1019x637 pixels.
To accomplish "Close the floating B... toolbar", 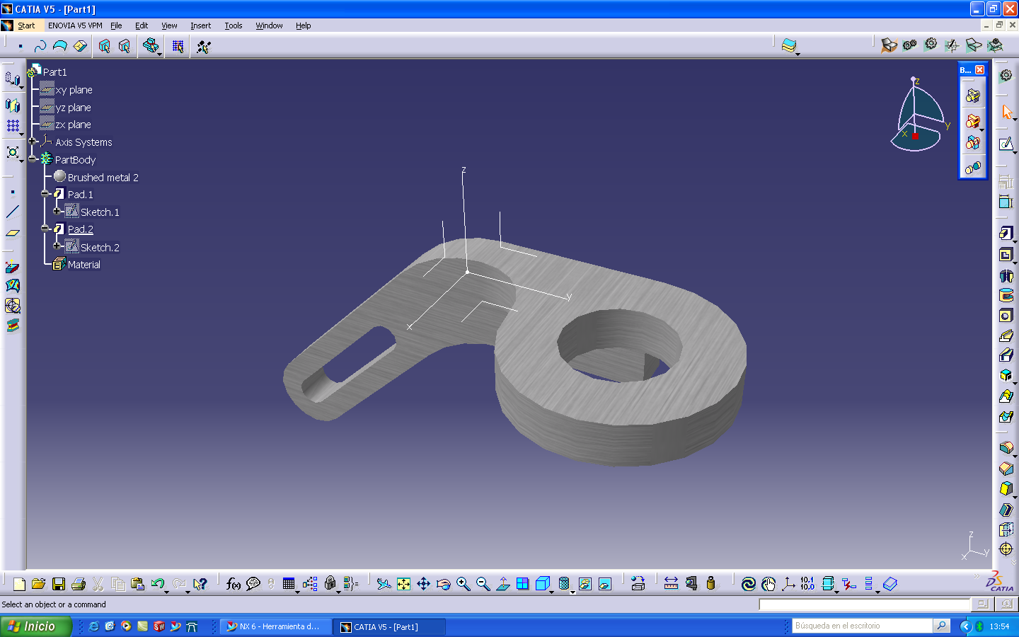I will (980, 69).
